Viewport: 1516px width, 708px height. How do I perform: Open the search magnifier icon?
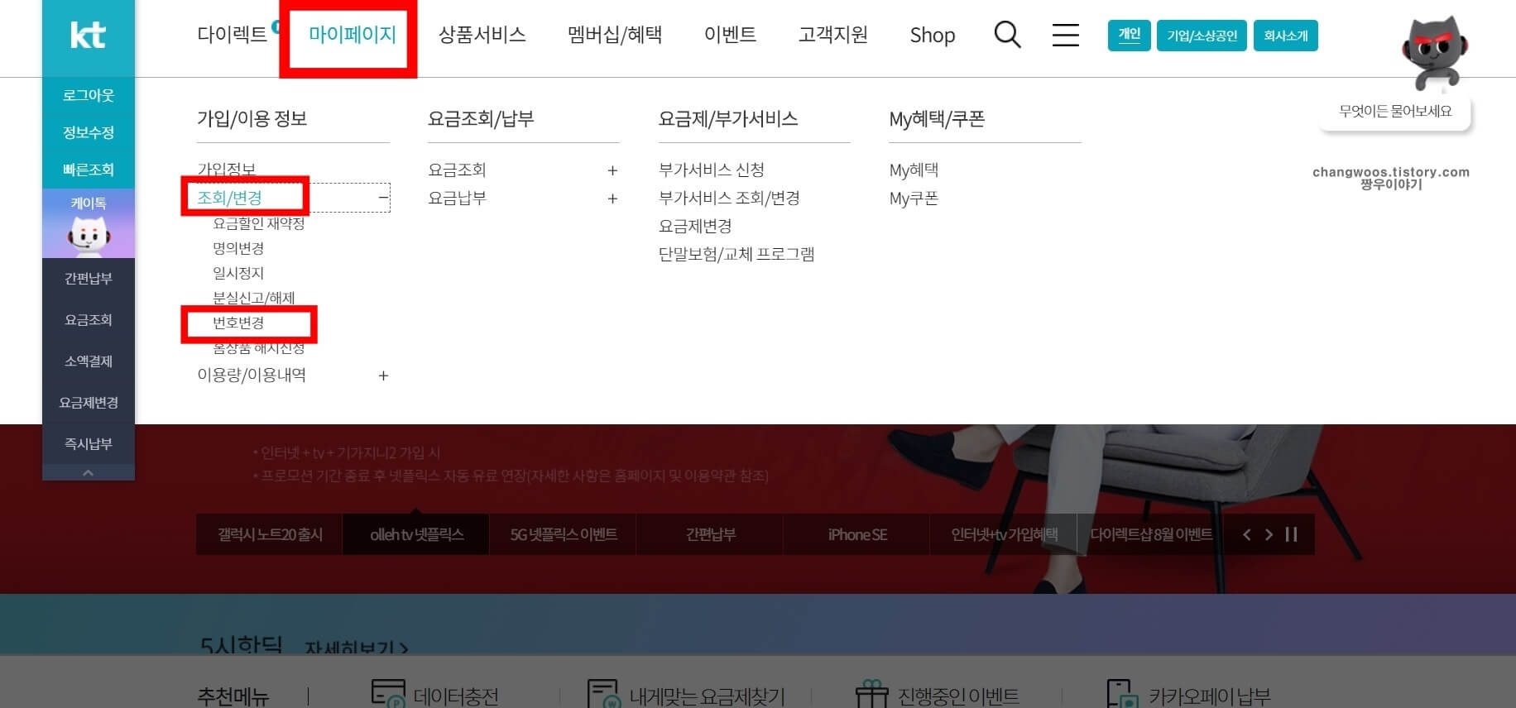[1007, 35]
